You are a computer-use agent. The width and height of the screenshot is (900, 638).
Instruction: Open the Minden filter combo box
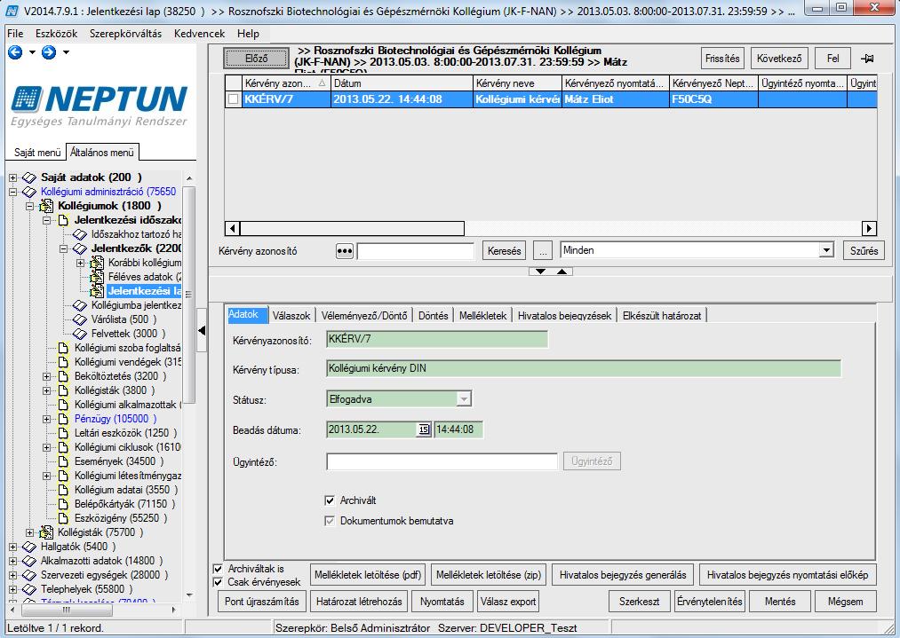click(x=826, y=250)
